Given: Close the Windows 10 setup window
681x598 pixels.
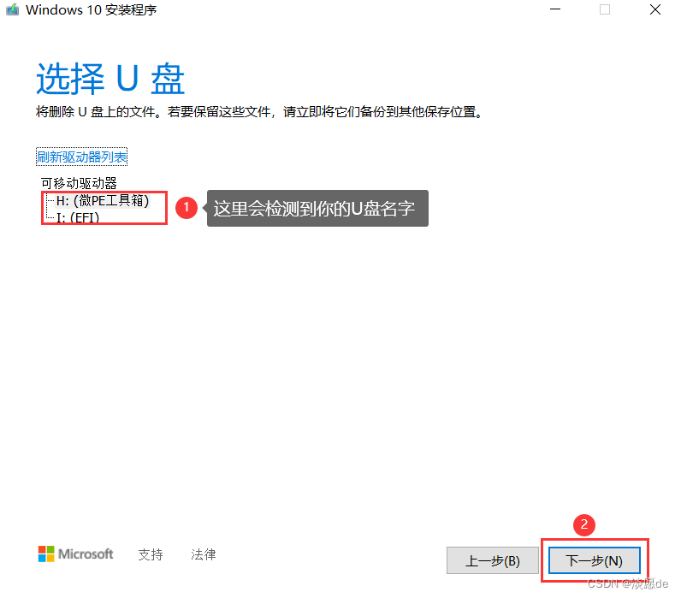Looking at the screenshot, I should [x=655, y=9].
